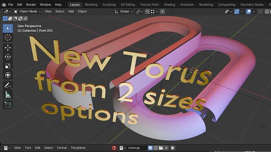The height and width of the screenshot is (152, 271).
Task: Click the red help question icon
Action: pos(114,148)
